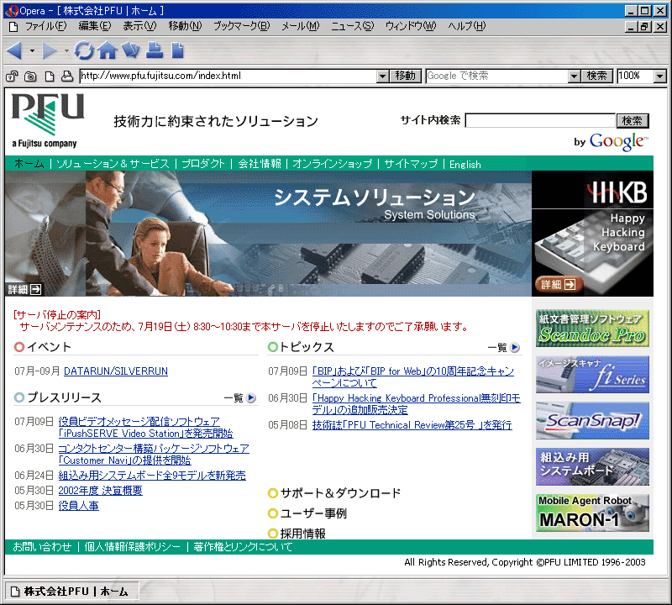Screen dimensions: 672x605
Task: Click お問い合わせ footer link
Action: tap(42, 547)
